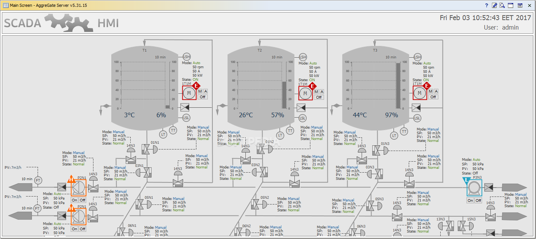Turn on pump P3N3
Screen dimensions: 536x239
[470, 200]
